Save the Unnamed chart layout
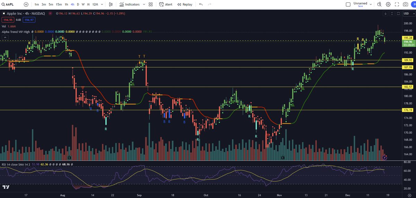The image size is (416, 198). [361, 5]
